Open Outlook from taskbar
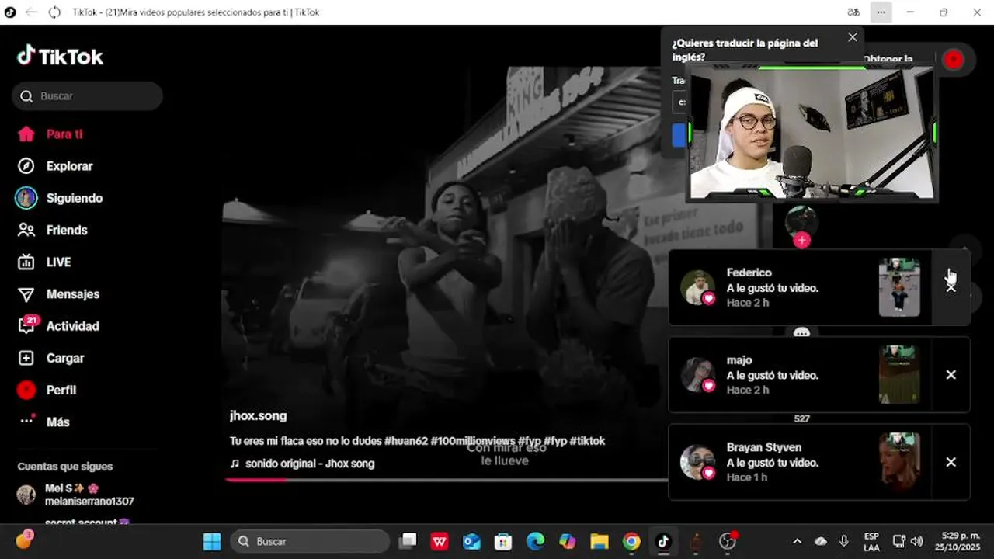 (x=471, y=541)
